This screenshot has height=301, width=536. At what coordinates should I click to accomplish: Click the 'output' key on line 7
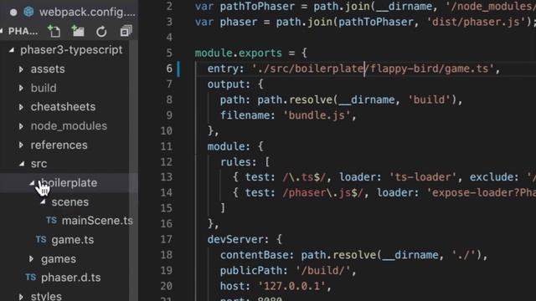pyautogui.click(x=226, y=84)
